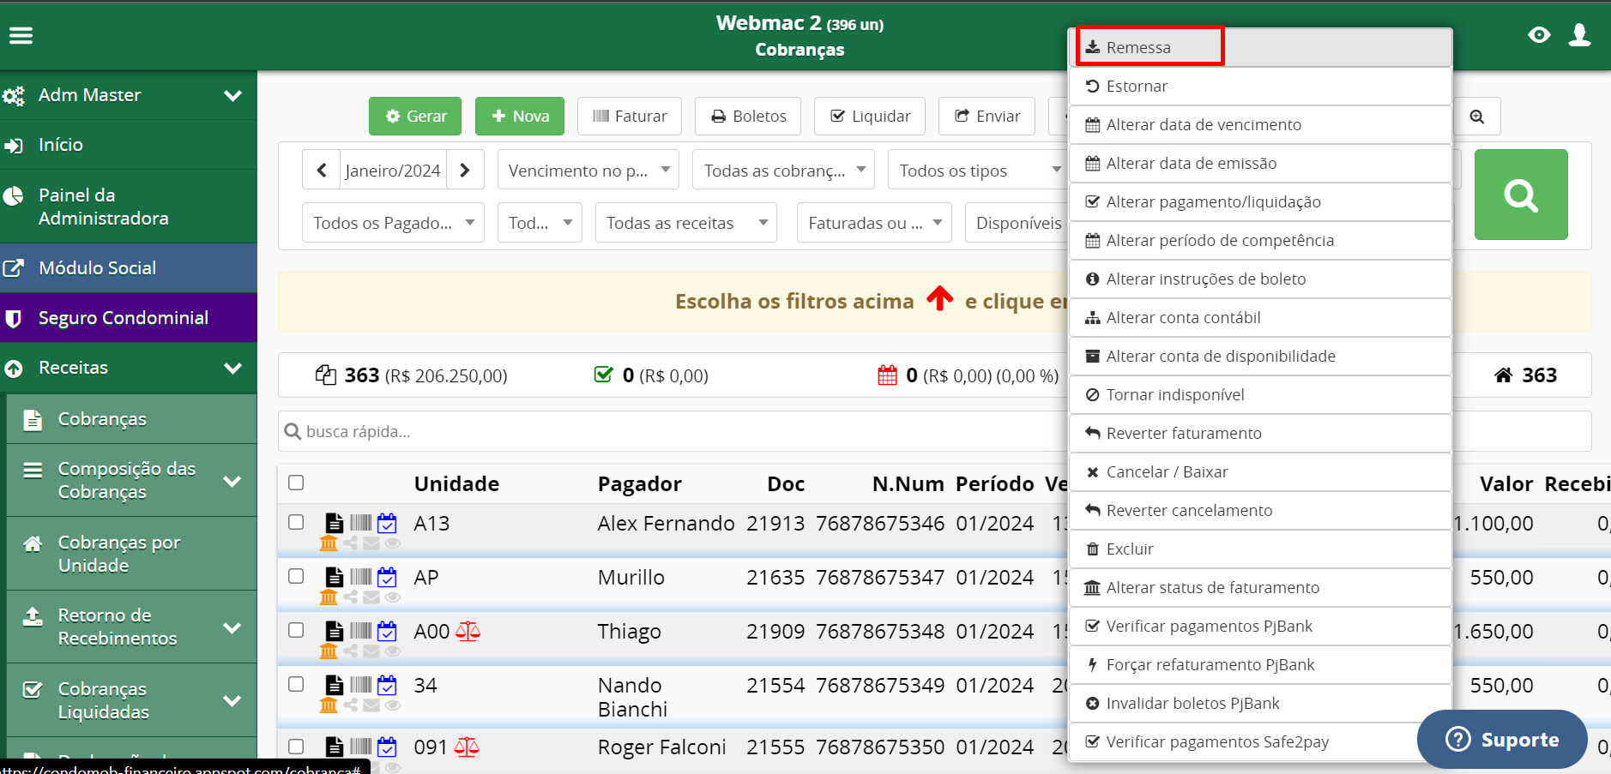Click the green Nova button
The image size is (1611, 774).
[x=520, y=116]
